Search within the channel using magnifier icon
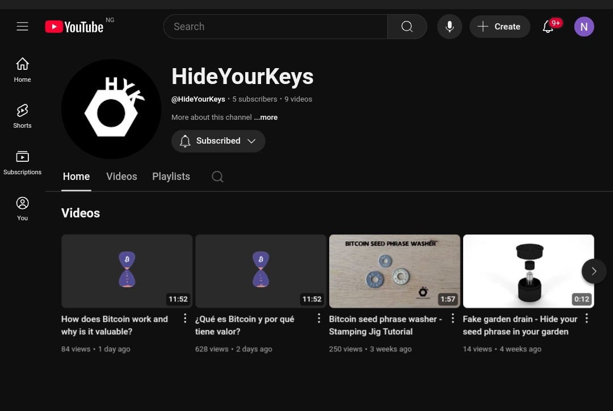Viewport: 613px width, 411px height. pyautogui.click(x=217, y=177)
